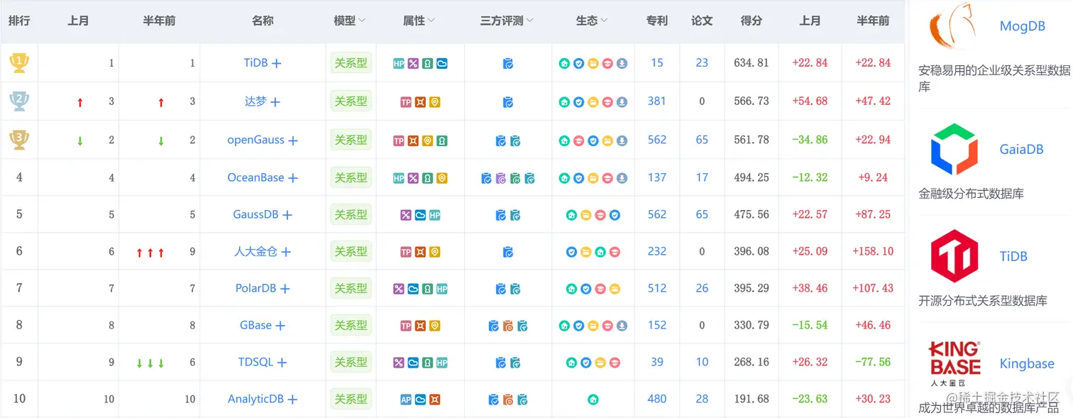Expand the openGauss row with plus sign

(x=293, y=141)
